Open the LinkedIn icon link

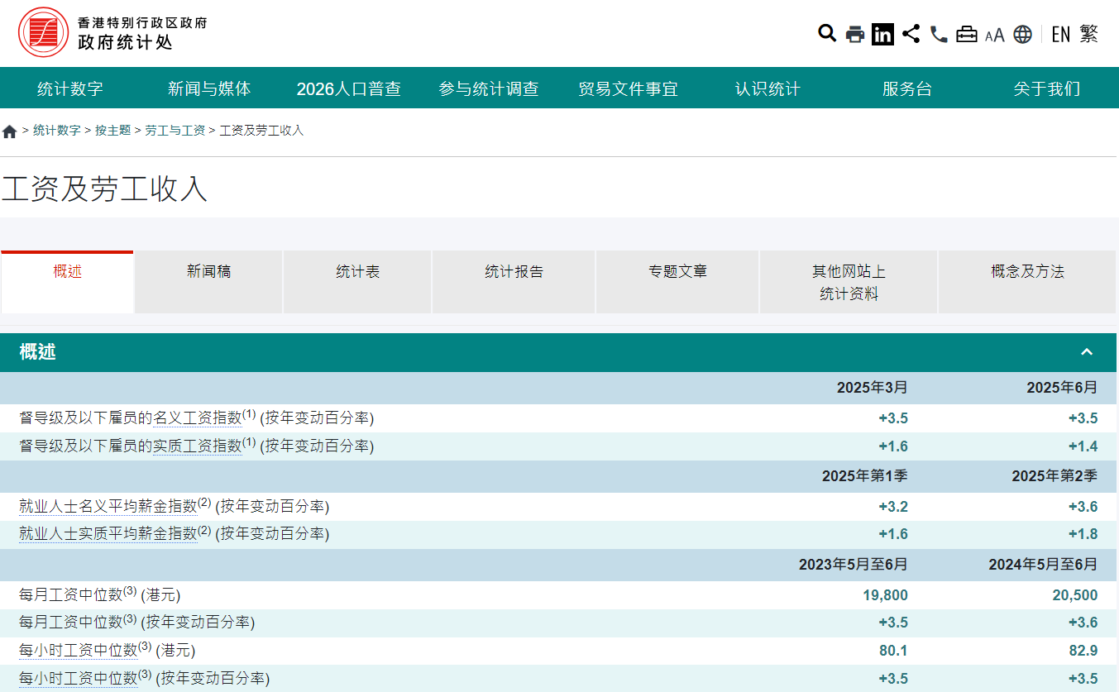pyautogui.click(x=882, y=34)
